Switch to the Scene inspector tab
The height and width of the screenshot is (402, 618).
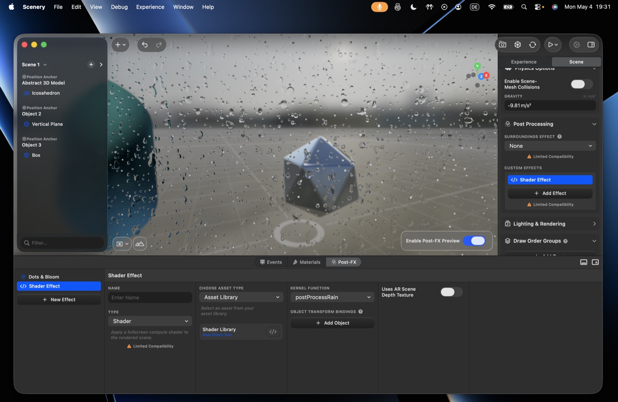coord(576,62)
